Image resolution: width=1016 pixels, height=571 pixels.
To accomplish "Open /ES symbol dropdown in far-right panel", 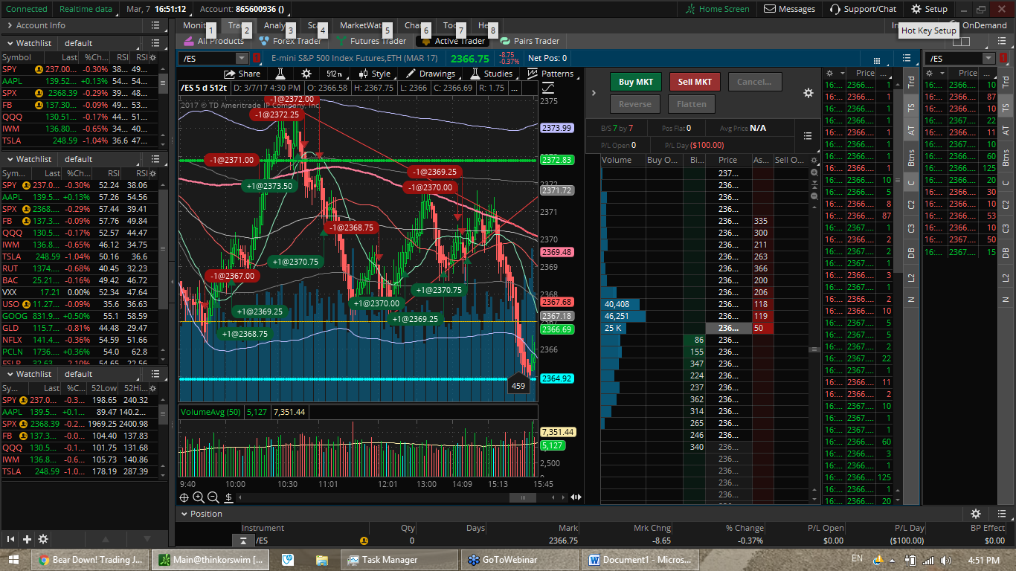I will [x=988, y=58].
